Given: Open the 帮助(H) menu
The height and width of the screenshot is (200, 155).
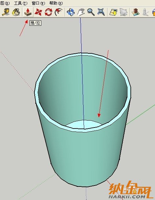Looking at the screenshot, I should pos(56,3).
